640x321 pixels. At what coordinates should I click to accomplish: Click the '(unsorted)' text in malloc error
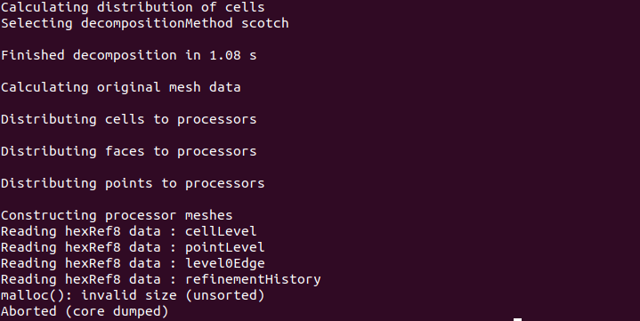pos(225,295)
